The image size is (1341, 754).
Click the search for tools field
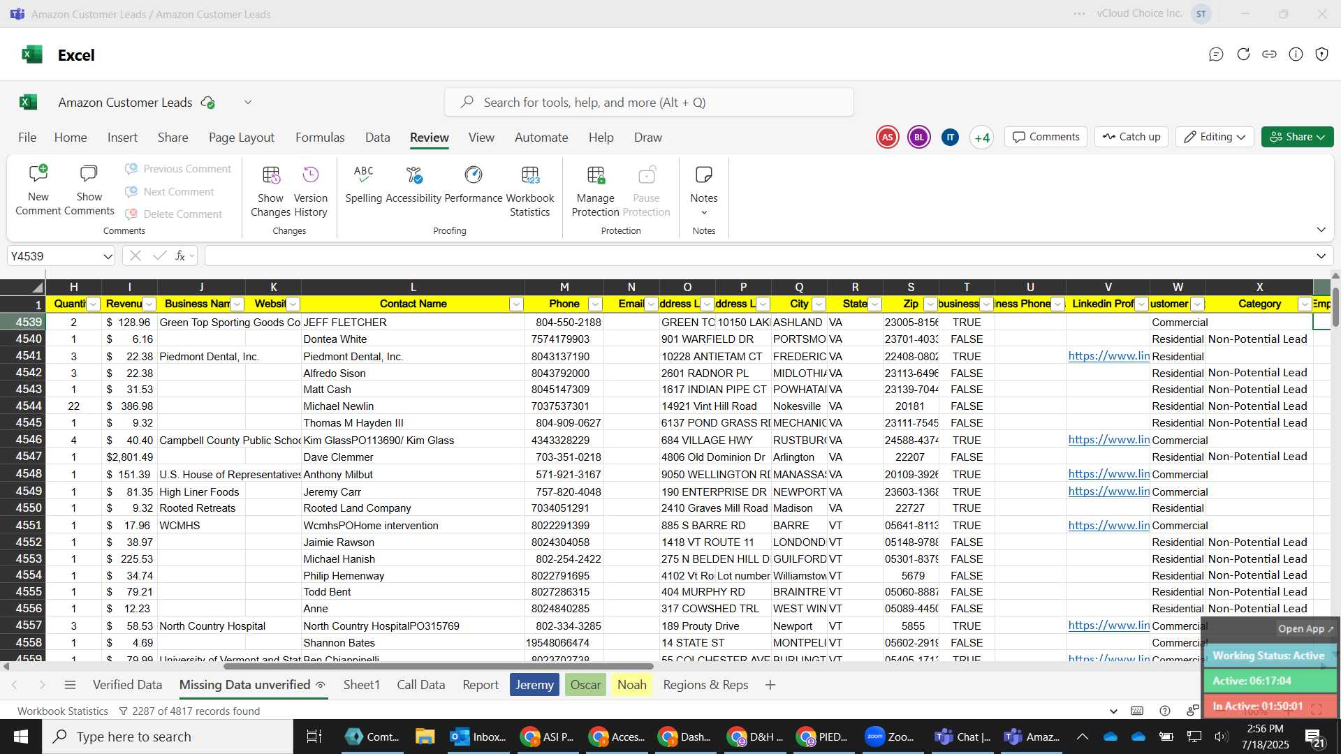tap(649, 103)
